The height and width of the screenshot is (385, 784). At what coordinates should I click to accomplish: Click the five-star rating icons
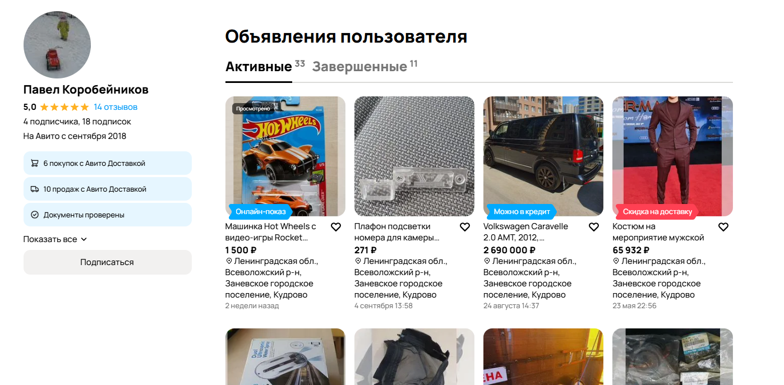click(x=64, y=107)
